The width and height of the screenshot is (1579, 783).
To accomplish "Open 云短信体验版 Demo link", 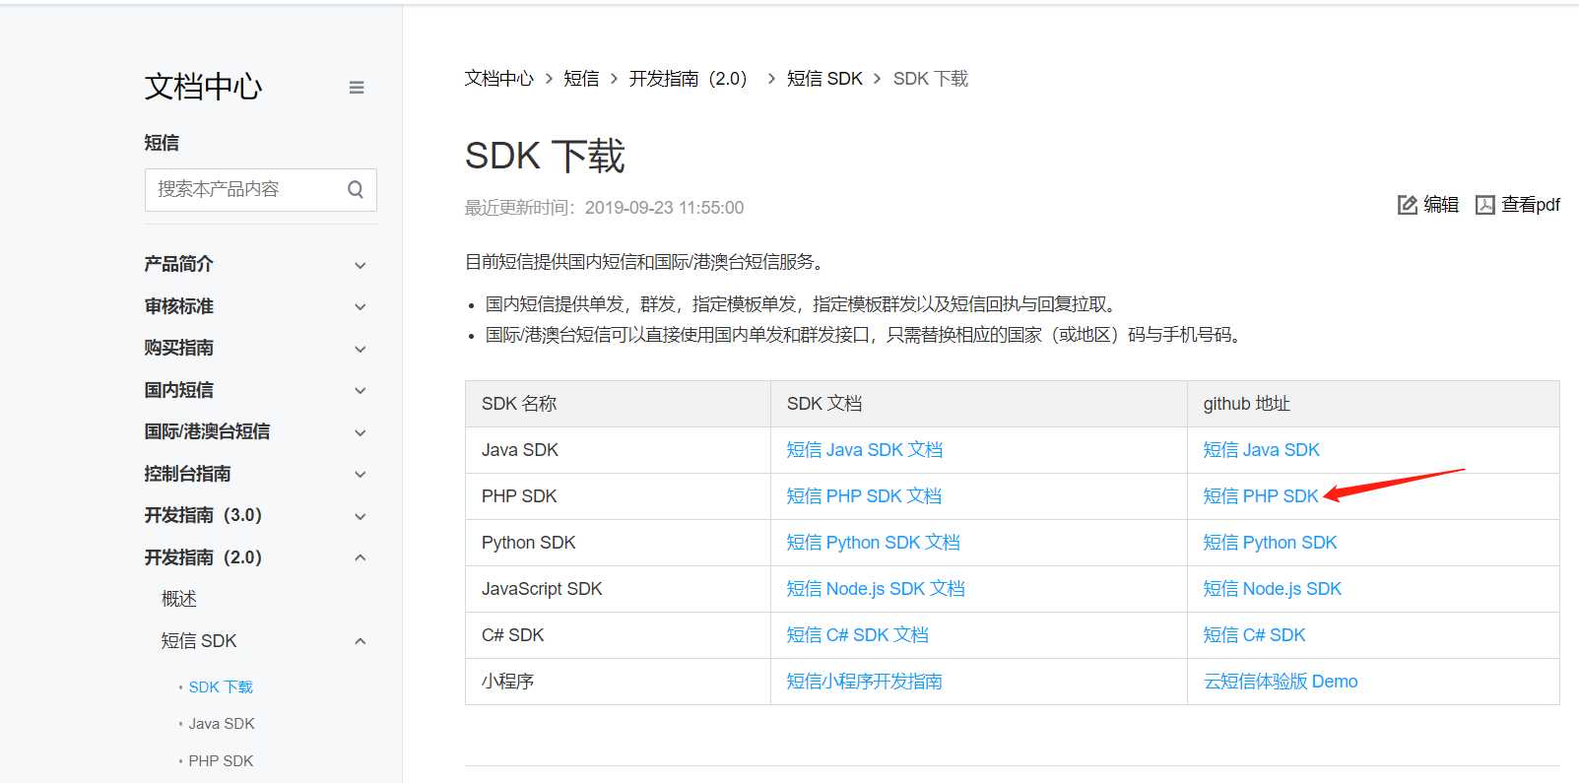I will tap(1281, 682).
